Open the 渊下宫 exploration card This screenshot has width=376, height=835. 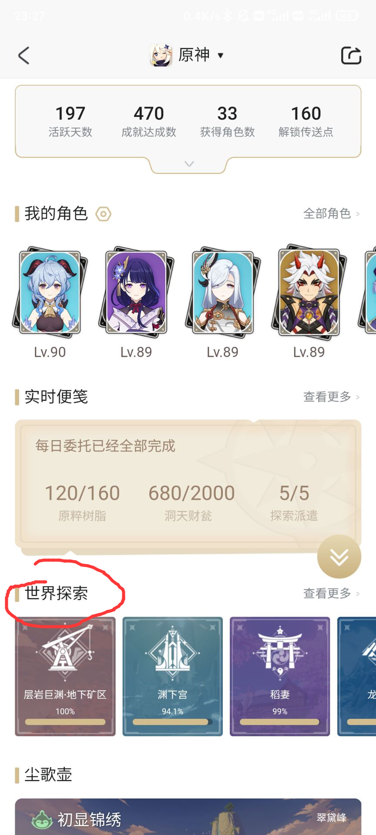(173, 676)
